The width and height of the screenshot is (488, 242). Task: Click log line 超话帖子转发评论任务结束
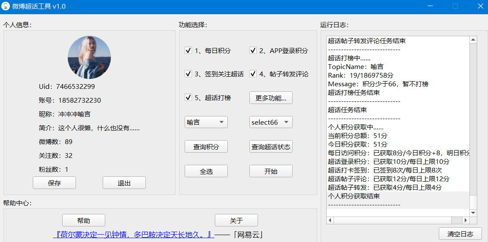[x=367, y=41]
